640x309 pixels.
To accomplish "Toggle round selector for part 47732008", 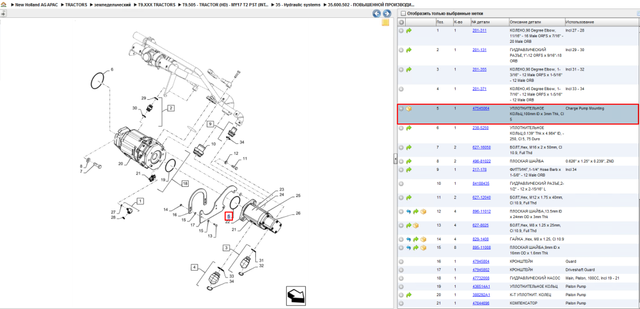I will pos(401,278).
